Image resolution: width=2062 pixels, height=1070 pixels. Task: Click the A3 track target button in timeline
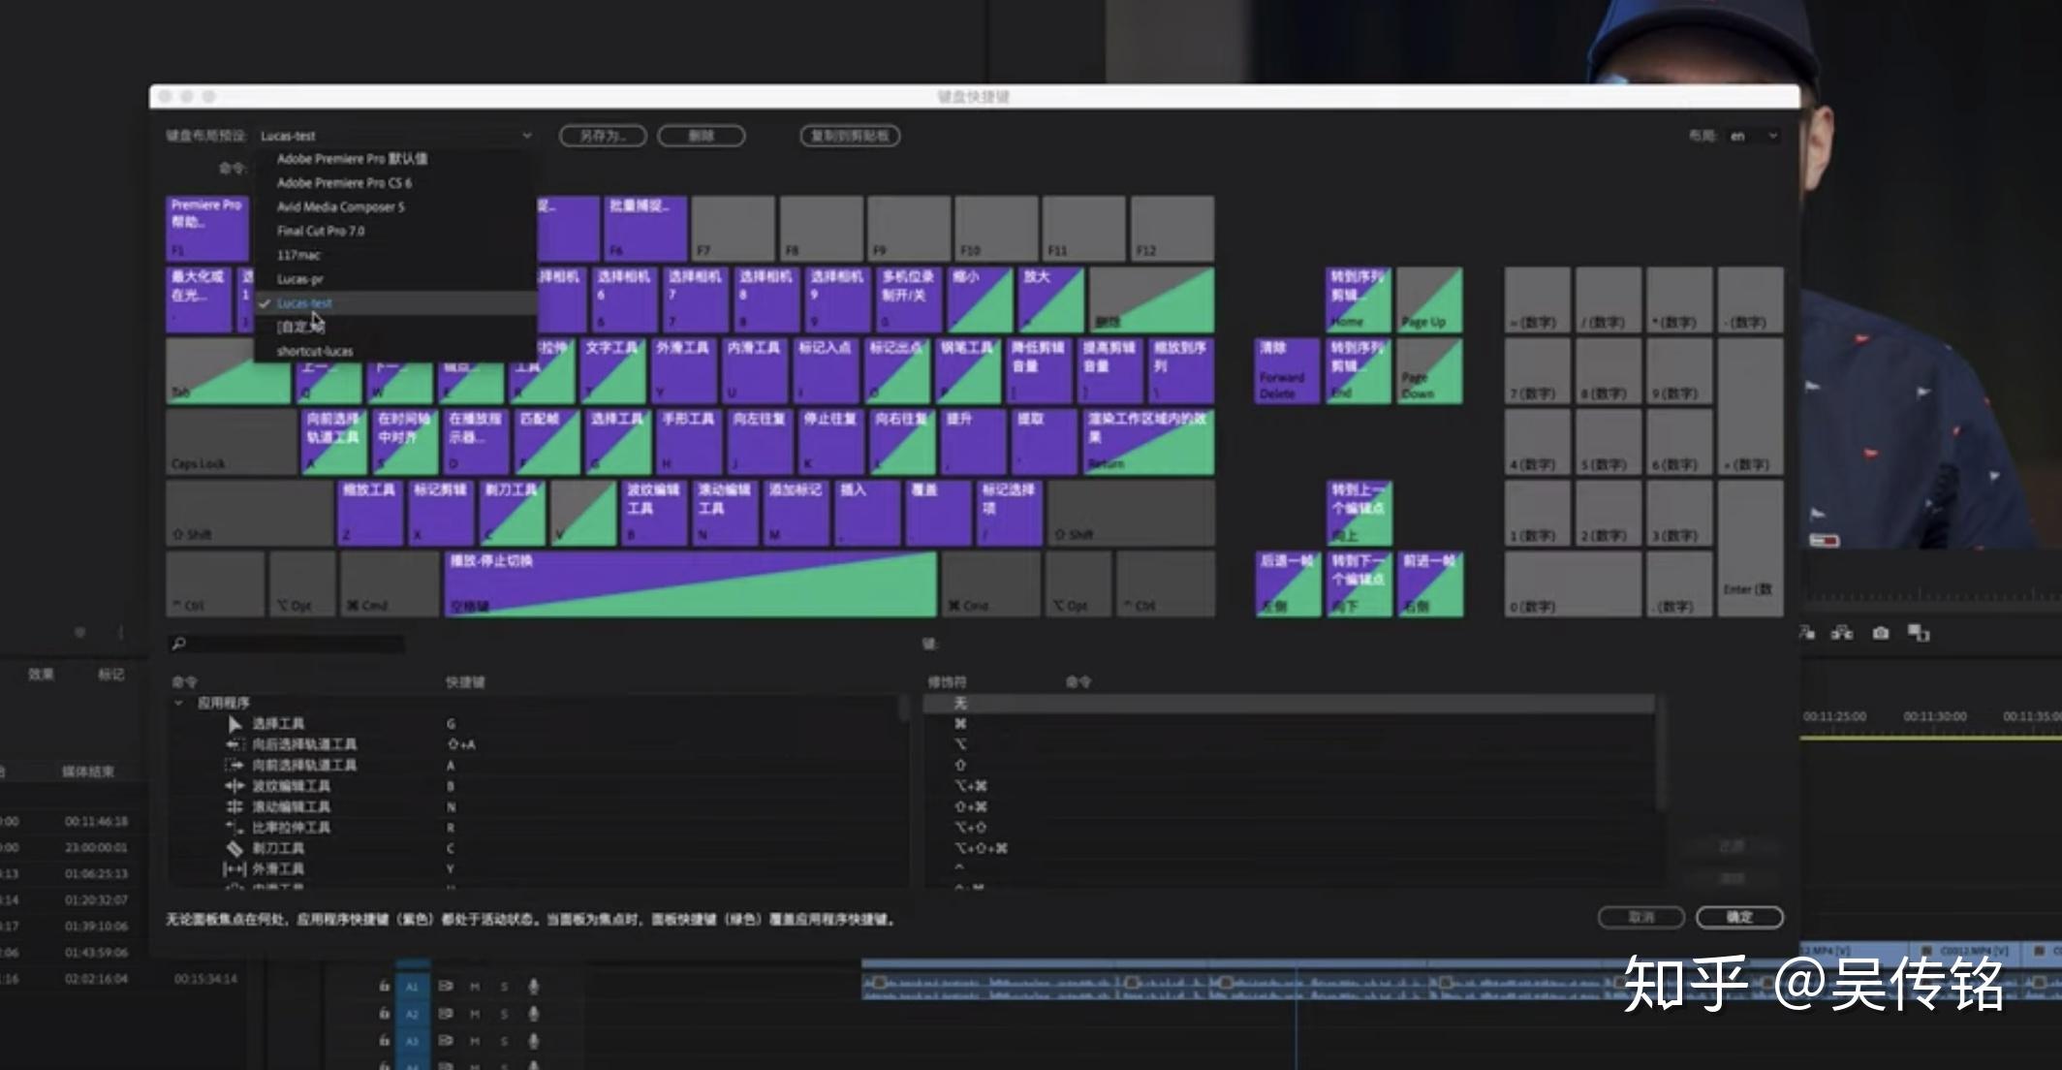(412, 1041)
